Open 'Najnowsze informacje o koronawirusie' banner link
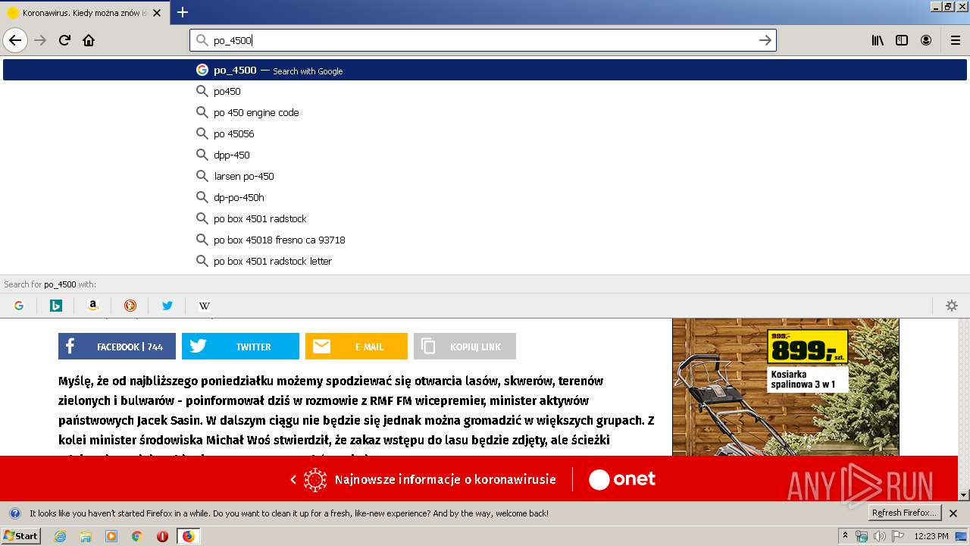This screenshot has width=970, height=546. [445, 479]
